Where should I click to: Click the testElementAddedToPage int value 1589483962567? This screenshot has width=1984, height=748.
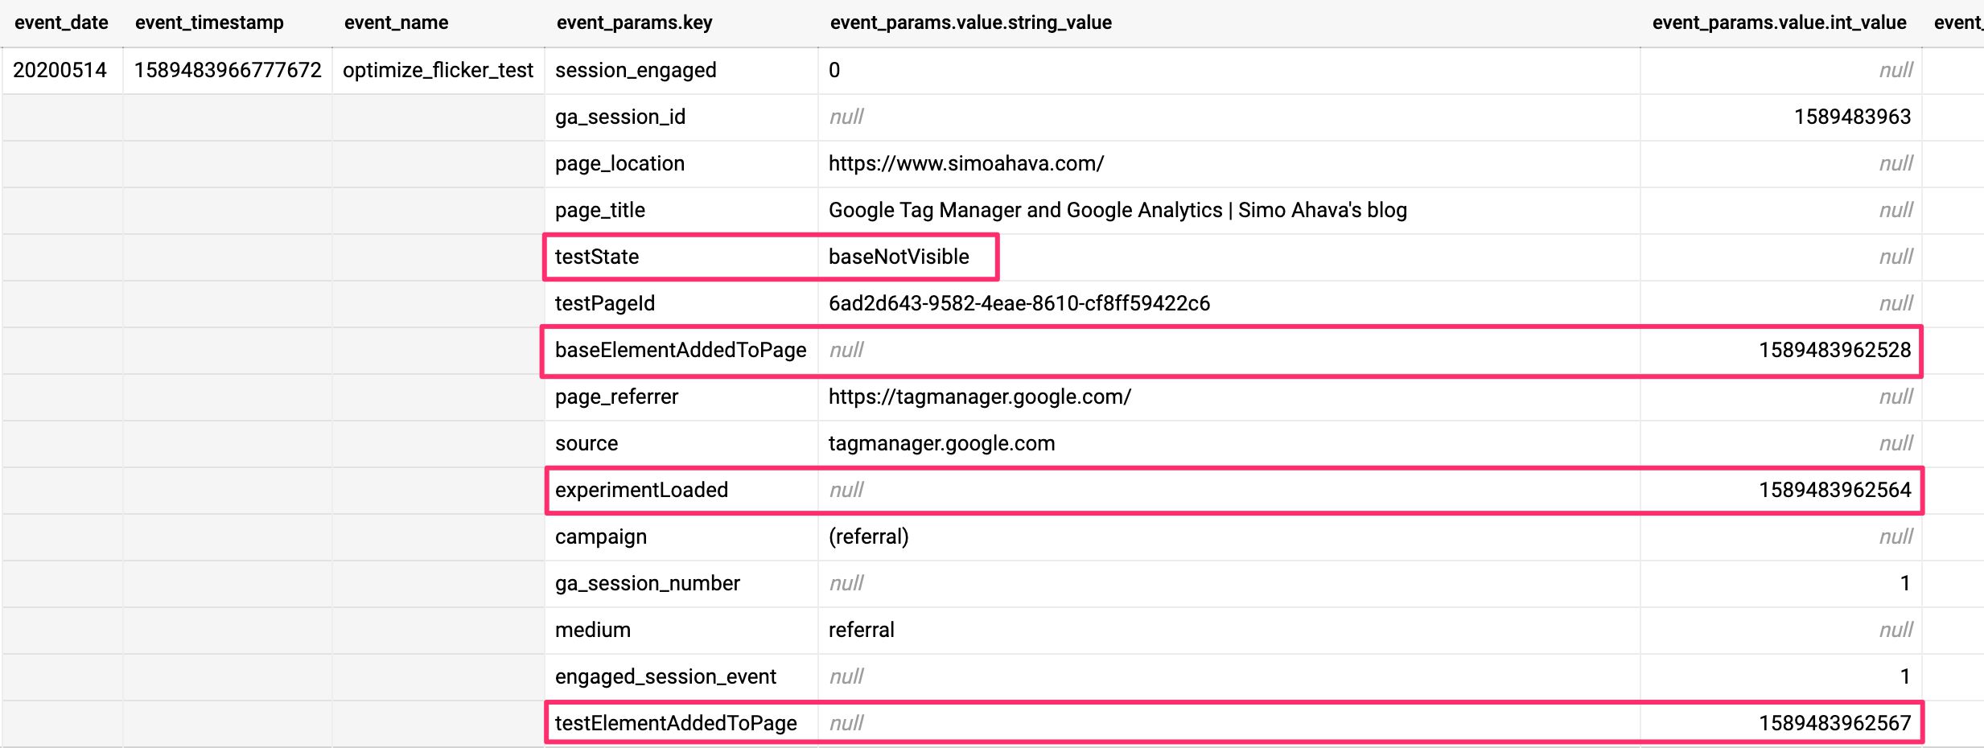pos(1834,723)
